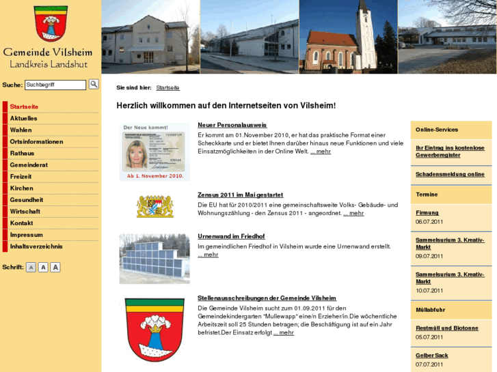Click the Gemeinde Vilsheim coat of arms logo
Image resolution: width=497 pixels, height=372 pixels.
[x=51, y=24]
